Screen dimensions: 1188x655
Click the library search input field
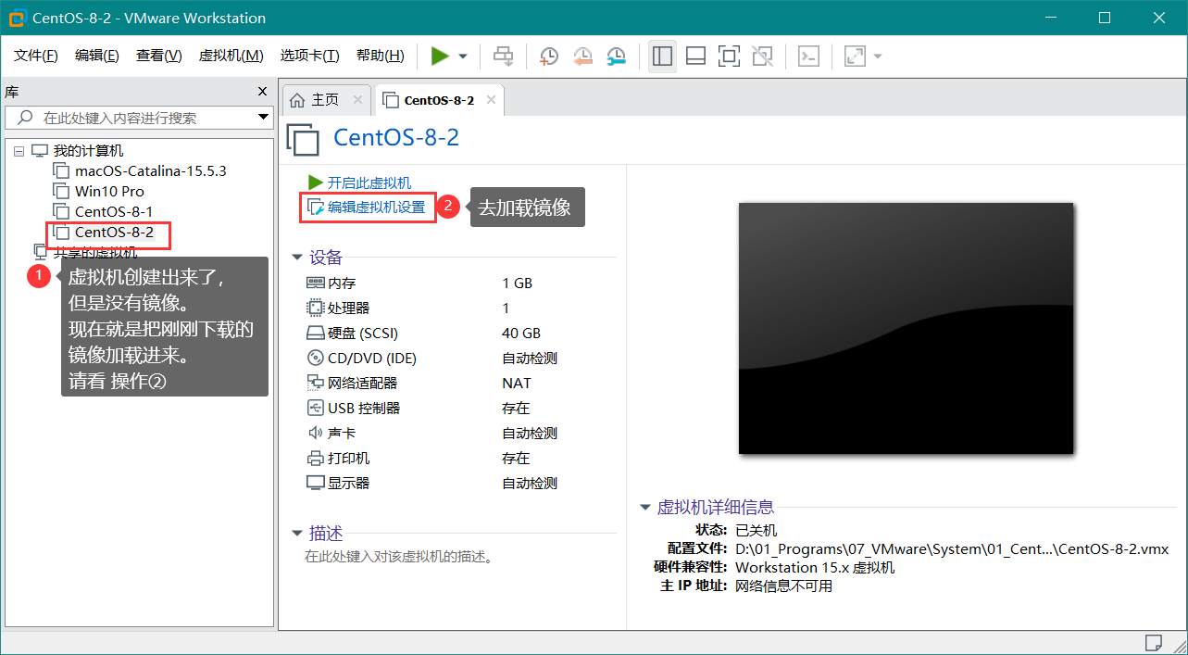point(139,118)
